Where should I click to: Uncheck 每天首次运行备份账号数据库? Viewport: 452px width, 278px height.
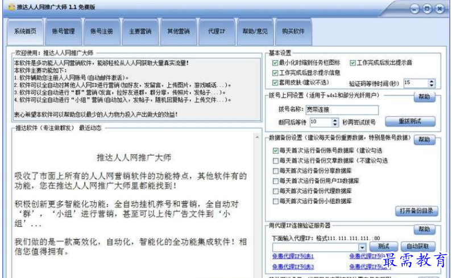[x=276, y=150]
